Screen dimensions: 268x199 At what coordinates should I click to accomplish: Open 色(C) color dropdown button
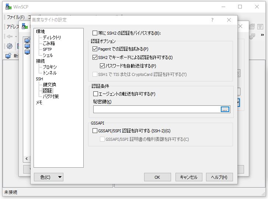tap(49, 177)
